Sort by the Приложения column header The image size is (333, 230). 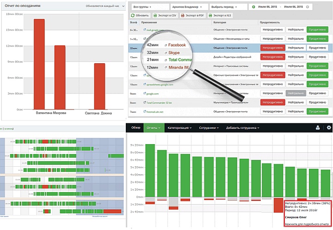(x=149, y=22)
